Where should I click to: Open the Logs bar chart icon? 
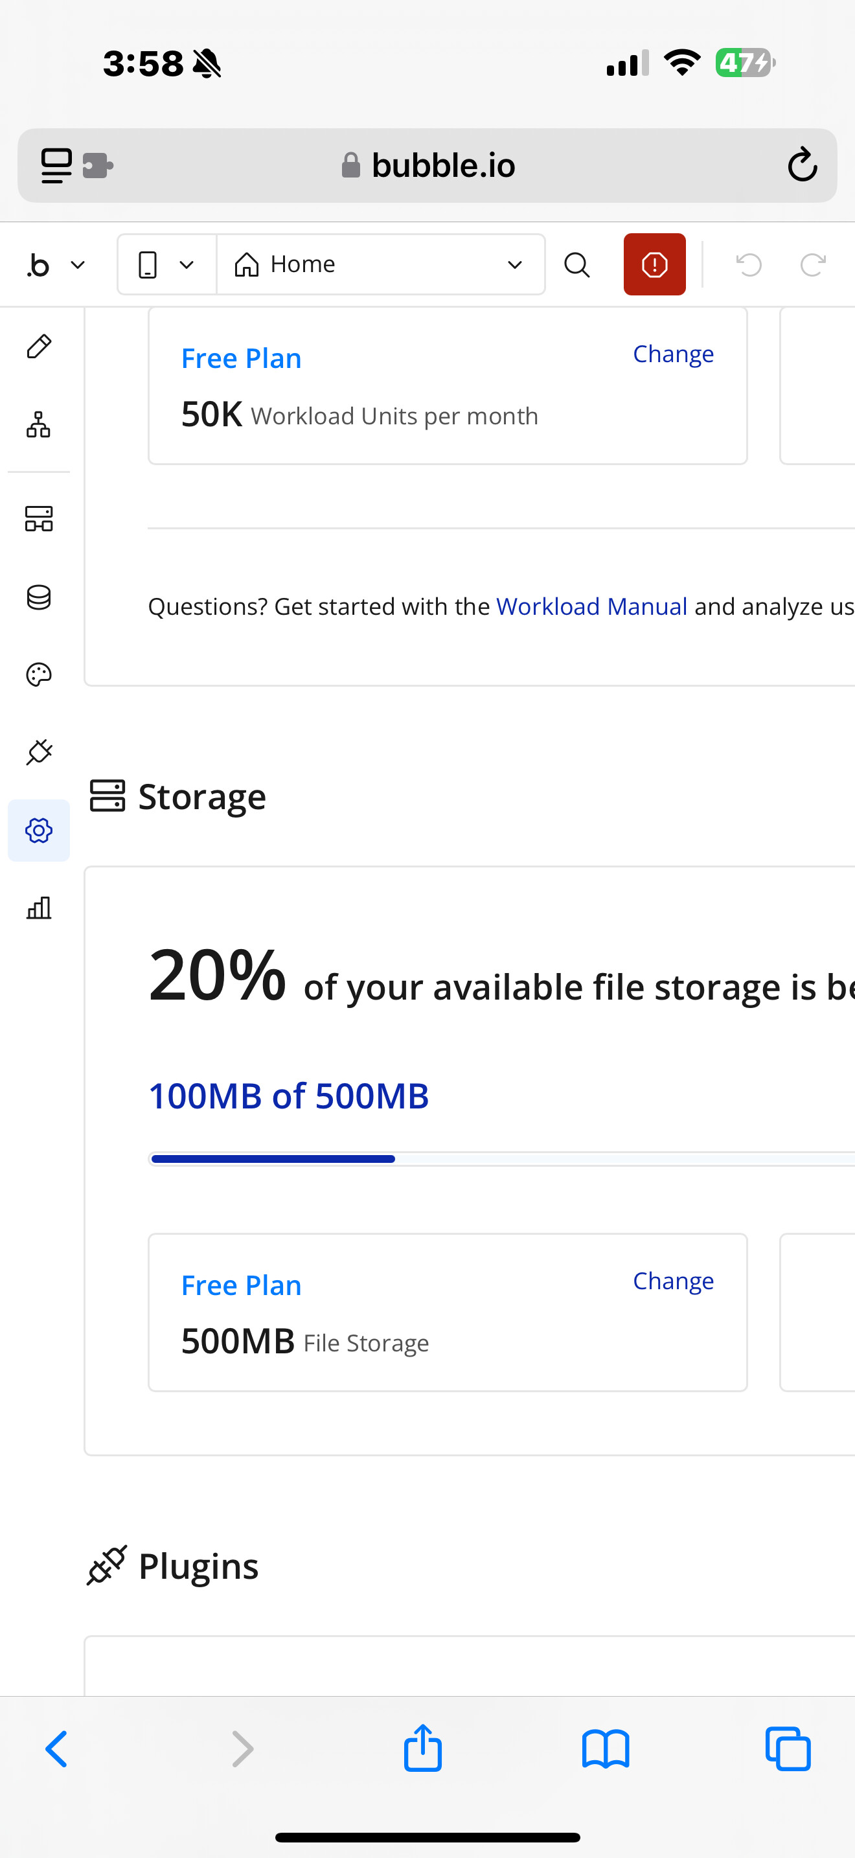point(39,908)
